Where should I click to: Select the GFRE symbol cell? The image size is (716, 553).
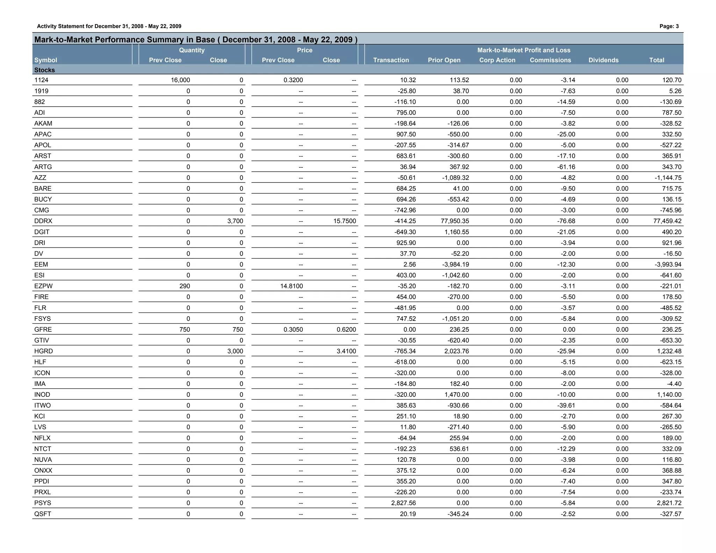tap(43, 330)
